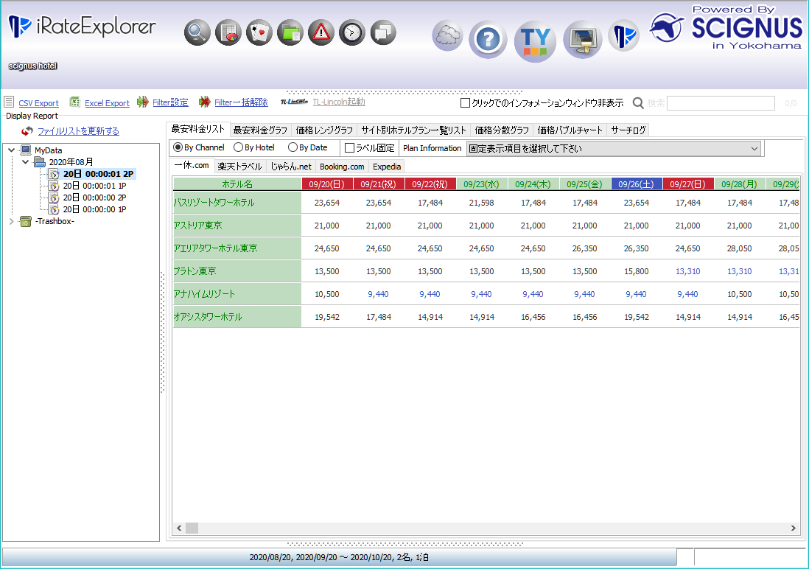Switch to the Booking.com channel tab
The image size is (809, 569).
[x=342, y=167]
